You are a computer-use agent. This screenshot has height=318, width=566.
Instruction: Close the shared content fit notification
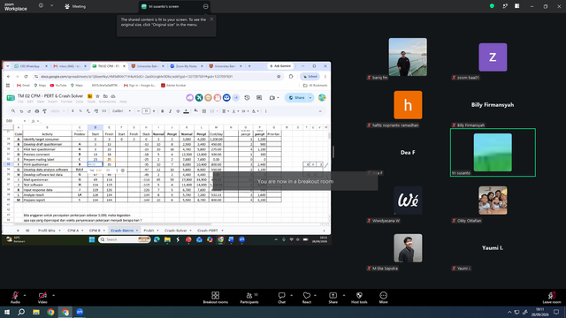click(211, 19)
